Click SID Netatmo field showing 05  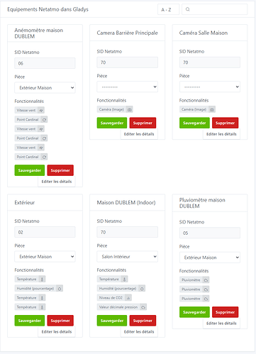[210, 233]
